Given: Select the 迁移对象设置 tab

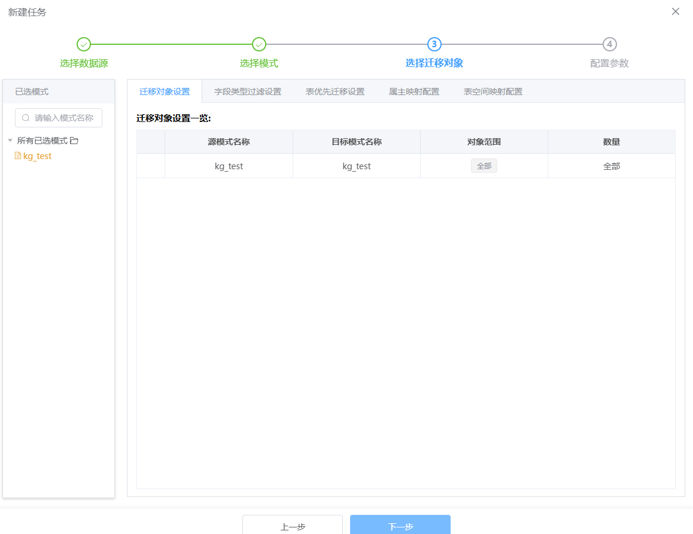Looking at the screenshot, I should click(165, 91).
